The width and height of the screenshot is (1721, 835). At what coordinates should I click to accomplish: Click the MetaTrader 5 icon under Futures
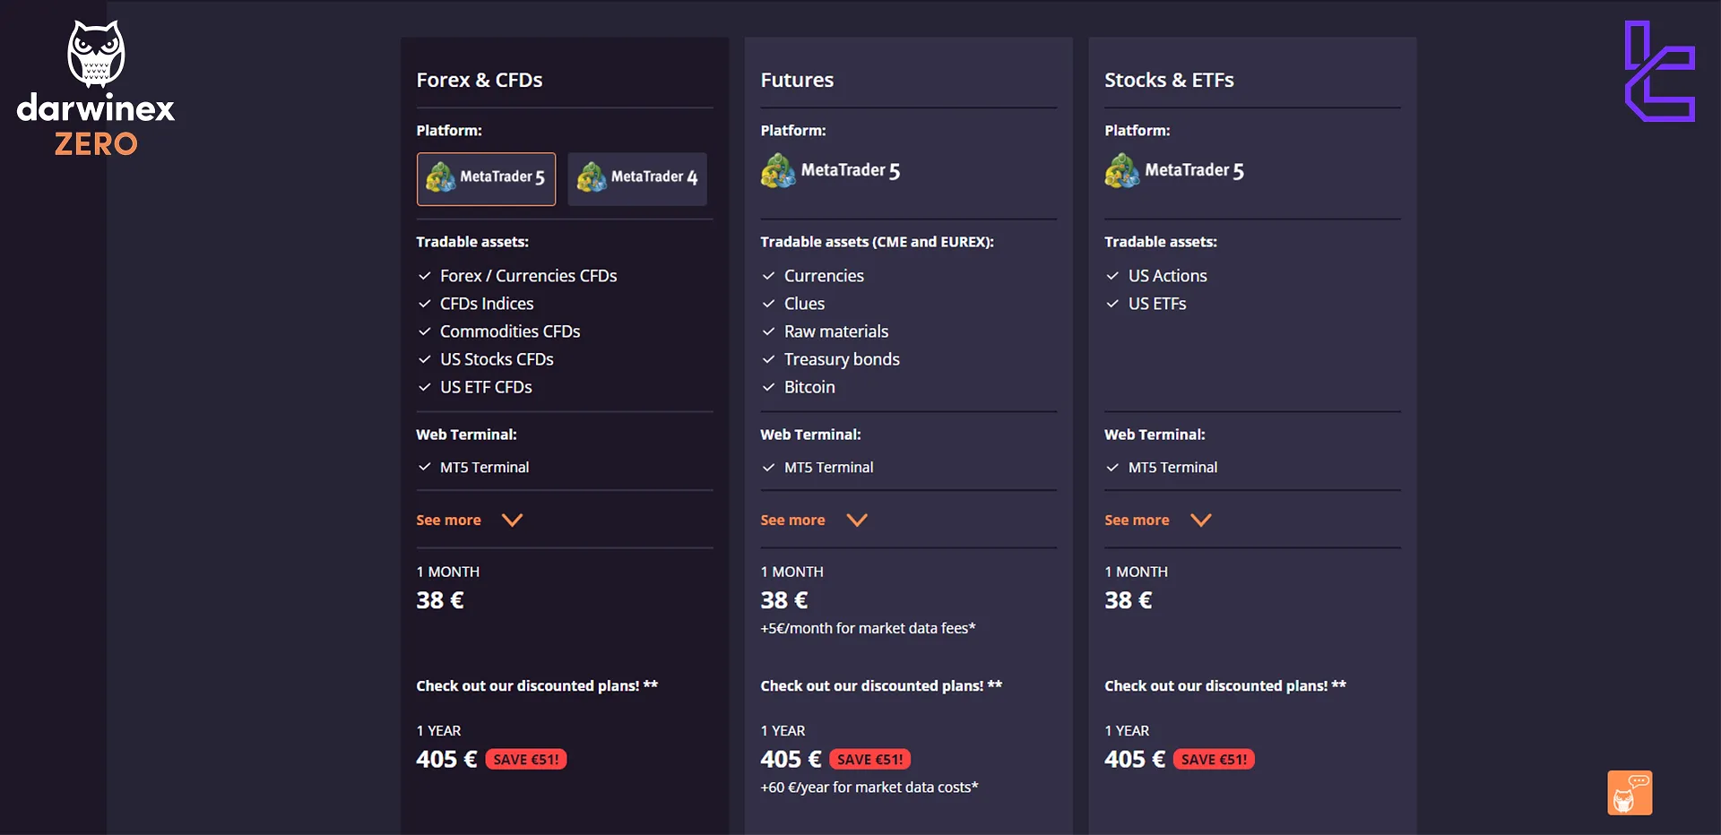point(778,171)
